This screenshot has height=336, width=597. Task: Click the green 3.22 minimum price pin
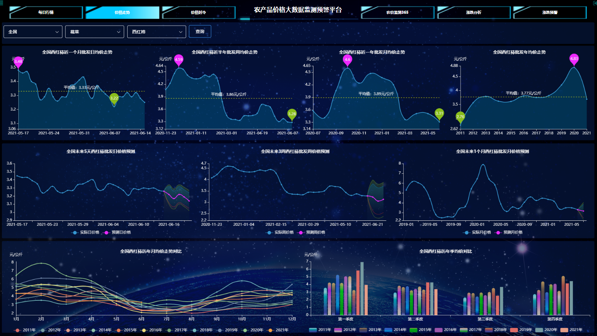[x=114, y=98]
